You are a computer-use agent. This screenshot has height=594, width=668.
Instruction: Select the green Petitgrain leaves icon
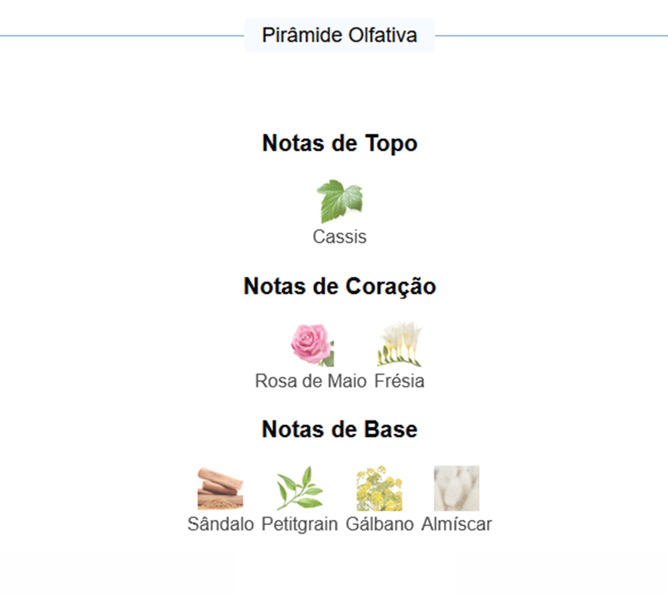coord(300,488)
